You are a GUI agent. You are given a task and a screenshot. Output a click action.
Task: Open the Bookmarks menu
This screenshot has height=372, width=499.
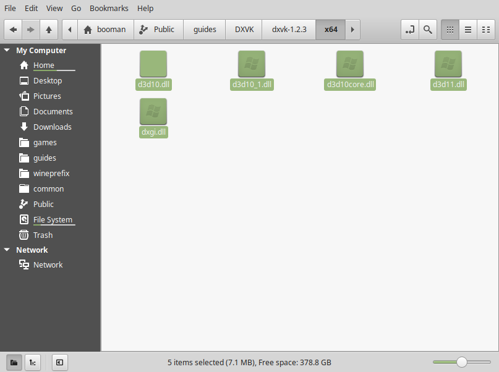109,8
